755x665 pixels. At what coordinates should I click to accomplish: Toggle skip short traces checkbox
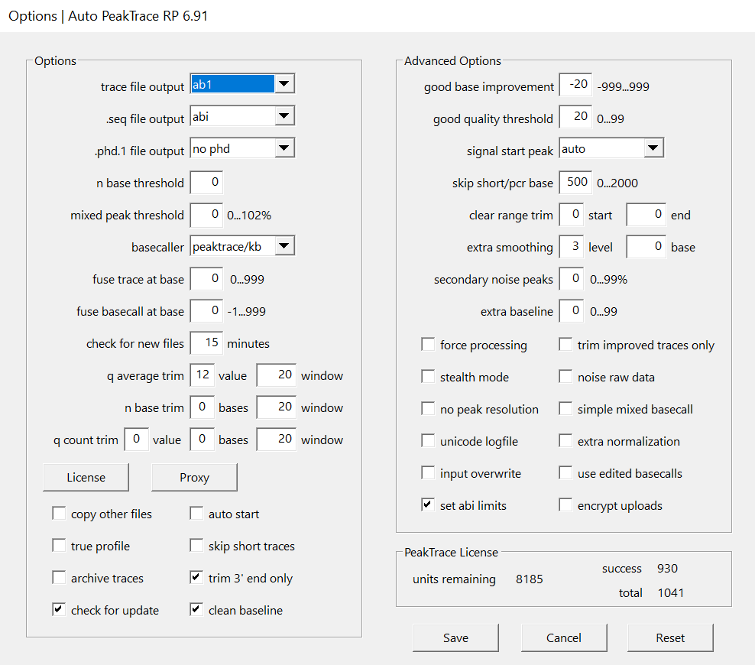coord(196,546)
